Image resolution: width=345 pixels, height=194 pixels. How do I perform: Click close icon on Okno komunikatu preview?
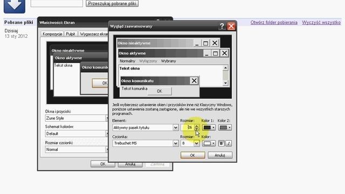pyautogui.click(x=194, y=81)
